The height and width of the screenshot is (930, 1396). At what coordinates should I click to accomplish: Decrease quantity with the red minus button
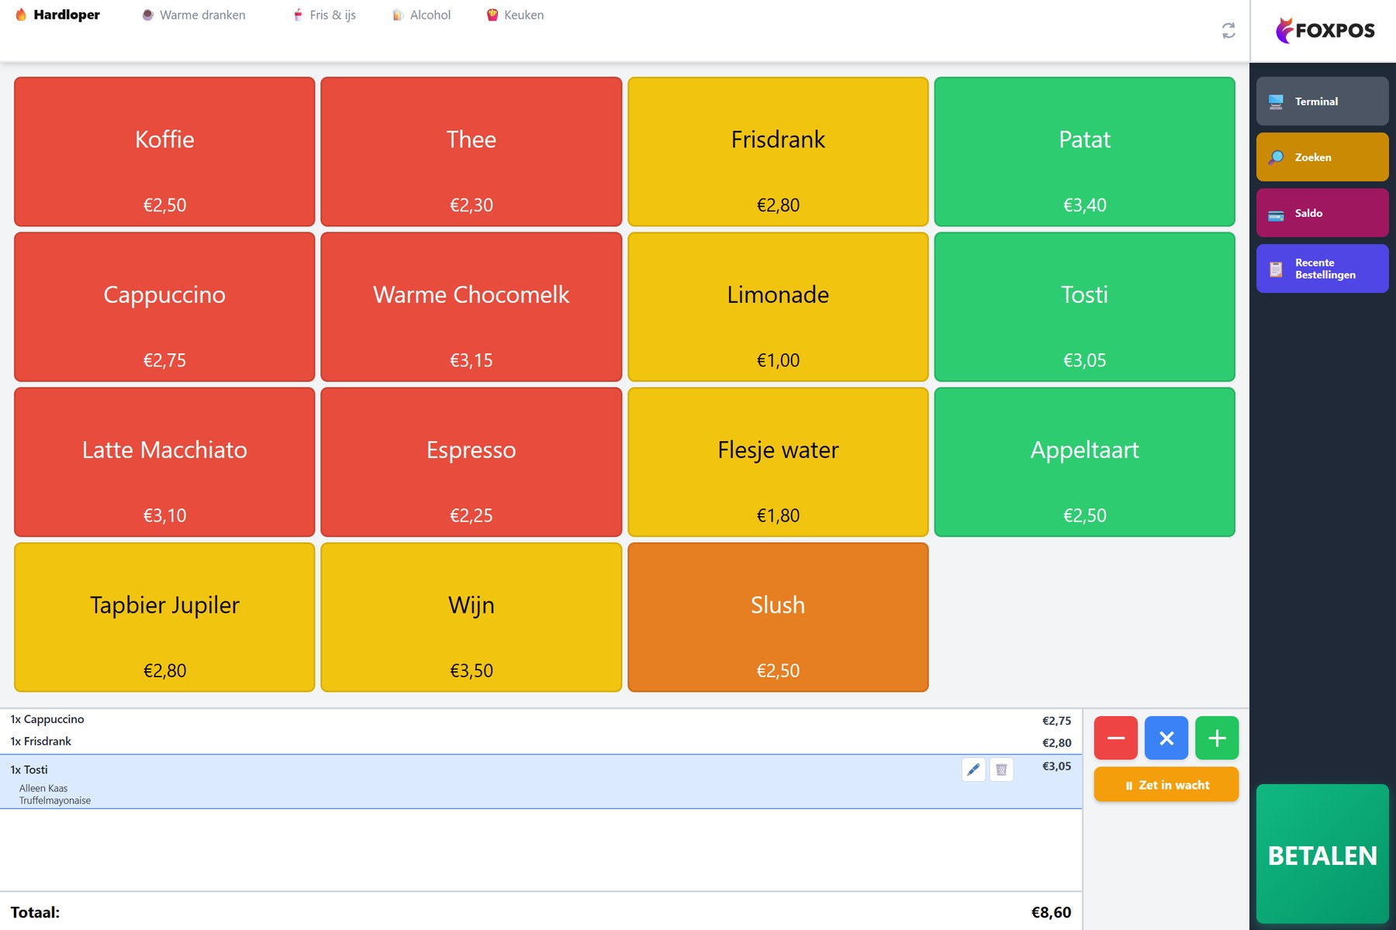point(1116,738)
